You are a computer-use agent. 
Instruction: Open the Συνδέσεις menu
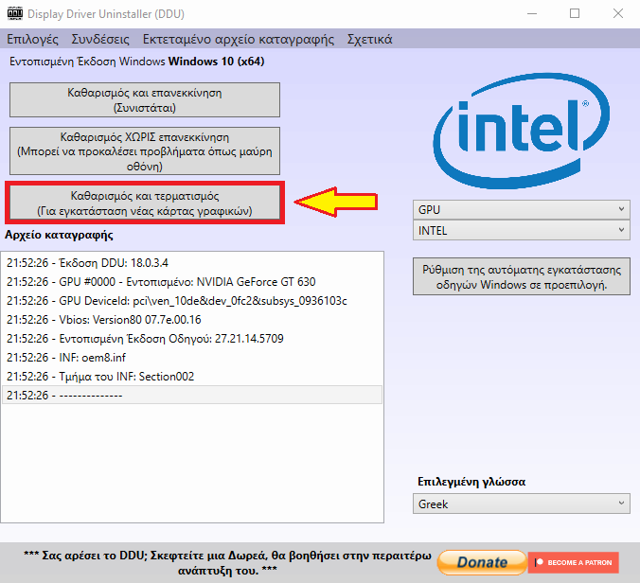click(100, 39)
